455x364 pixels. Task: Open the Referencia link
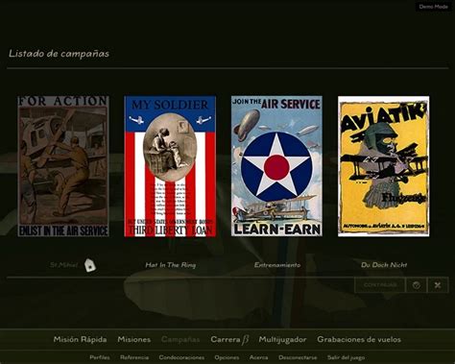pos(134,357)
